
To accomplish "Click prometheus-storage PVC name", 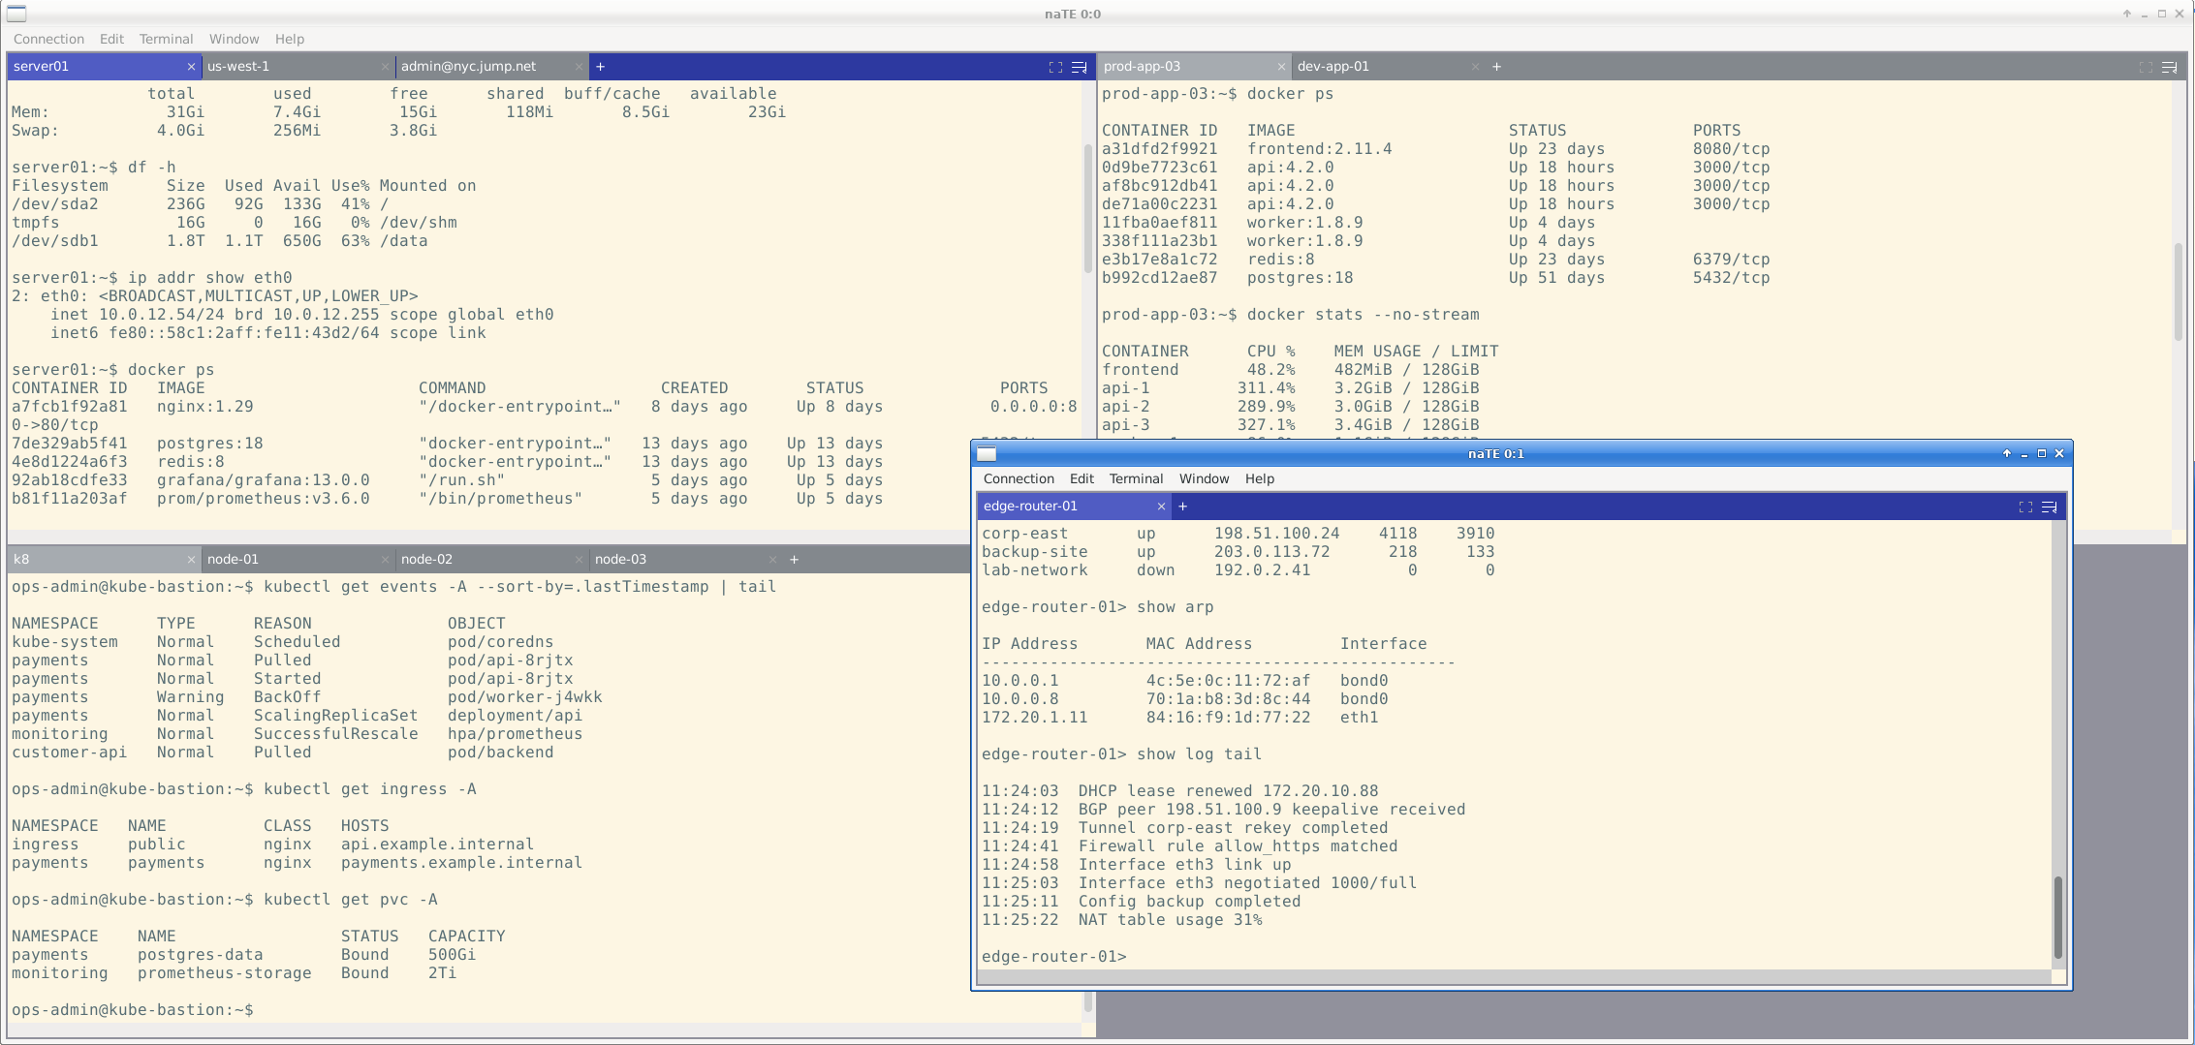I will point(224,973).
